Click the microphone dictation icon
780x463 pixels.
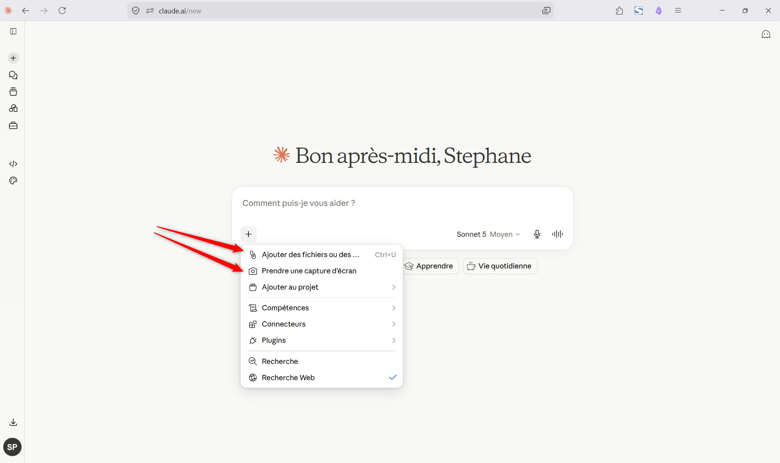point(537,234)
